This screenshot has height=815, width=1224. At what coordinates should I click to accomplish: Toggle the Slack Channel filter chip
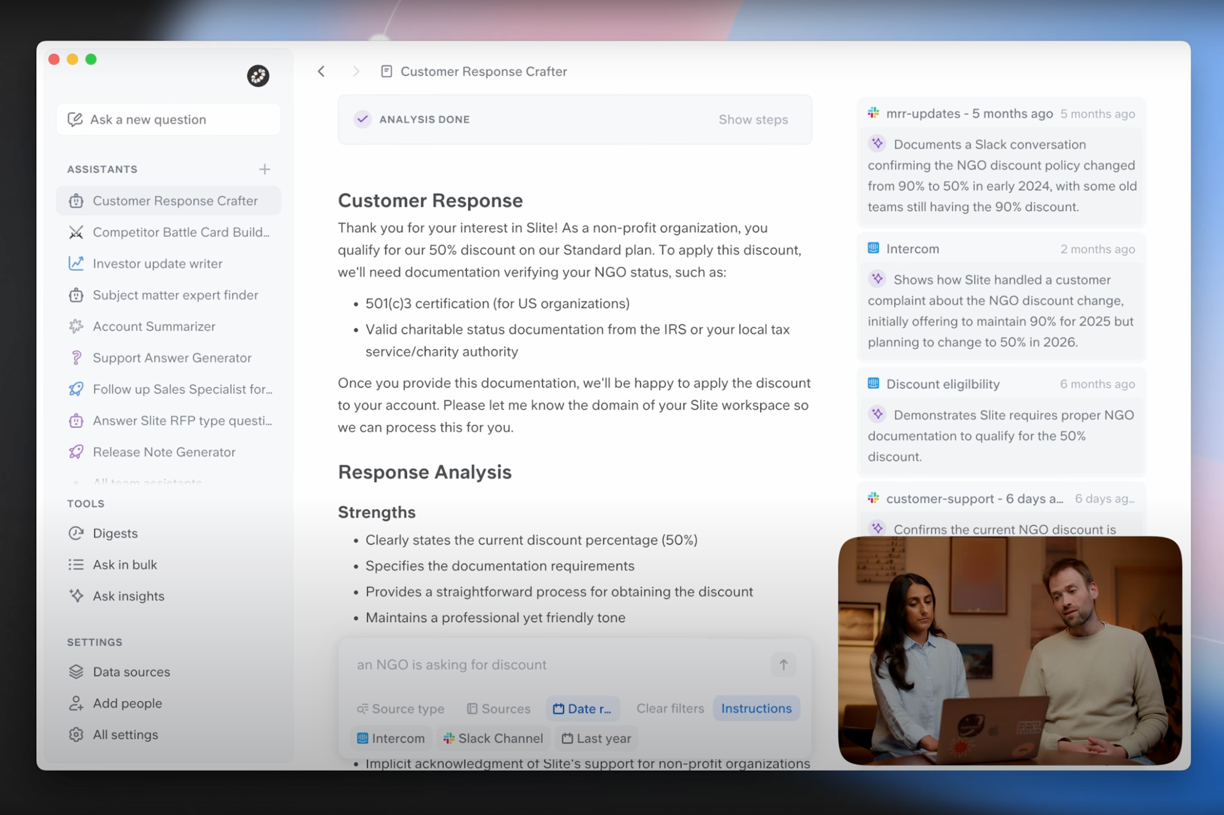pos(493,738)
